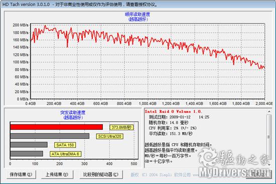Click the HD Tach version 3.0.1.0 title bar
The height and width of the screenshot is (184, 276).
[138, 4]
